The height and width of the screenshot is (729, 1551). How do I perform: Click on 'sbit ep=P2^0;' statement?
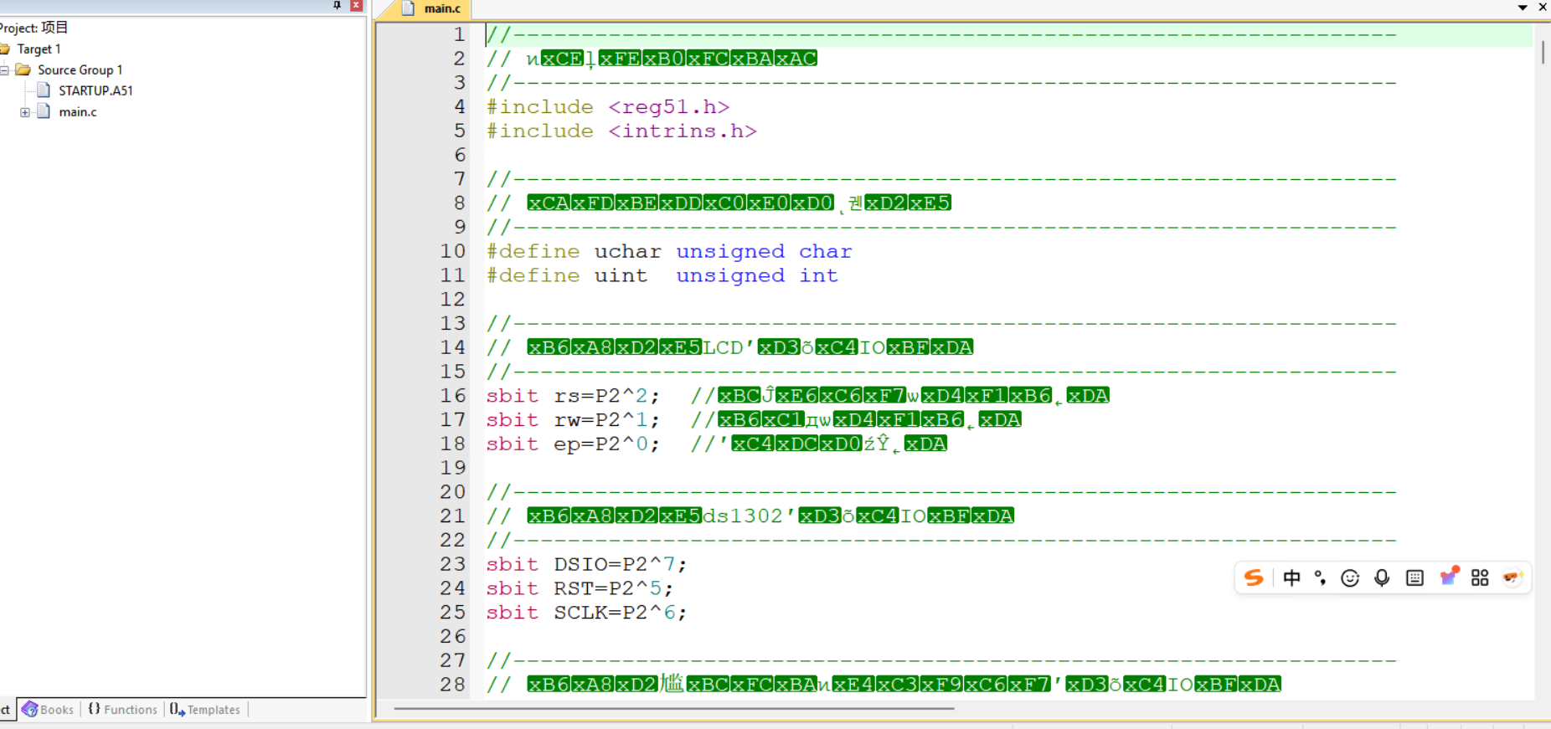573,444
